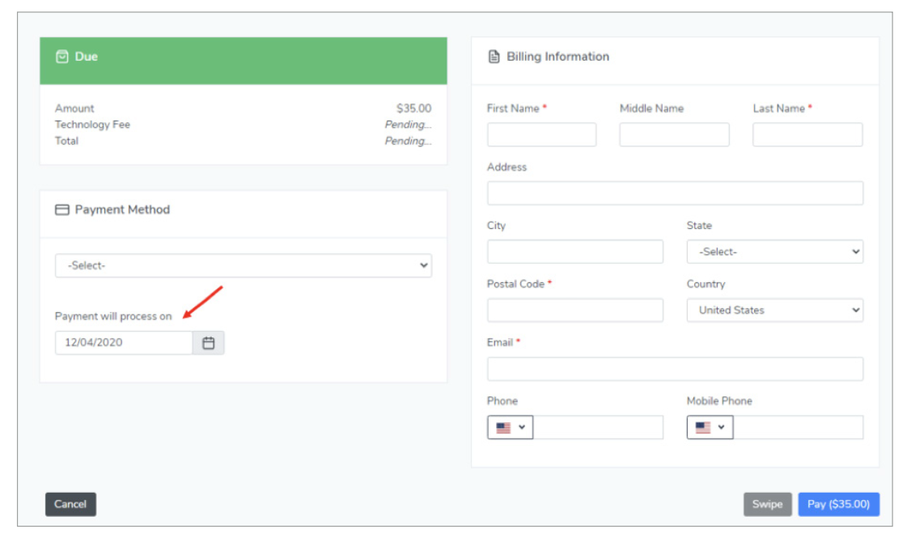Click the Payment Method card icon
Screen dimensions: 911x542
[x=61, y=210]
